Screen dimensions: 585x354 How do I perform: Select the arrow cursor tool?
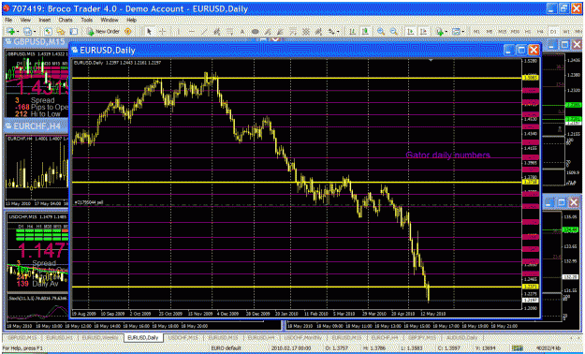click(x=149, y=32)
